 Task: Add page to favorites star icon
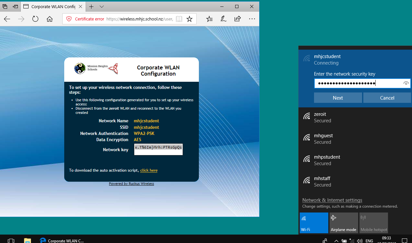coord(189,19)
